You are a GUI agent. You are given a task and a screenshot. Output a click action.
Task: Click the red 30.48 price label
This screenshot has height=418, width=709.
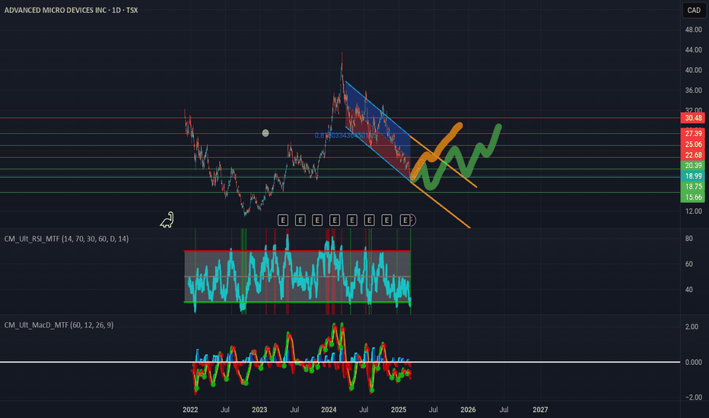pos(693,118)
